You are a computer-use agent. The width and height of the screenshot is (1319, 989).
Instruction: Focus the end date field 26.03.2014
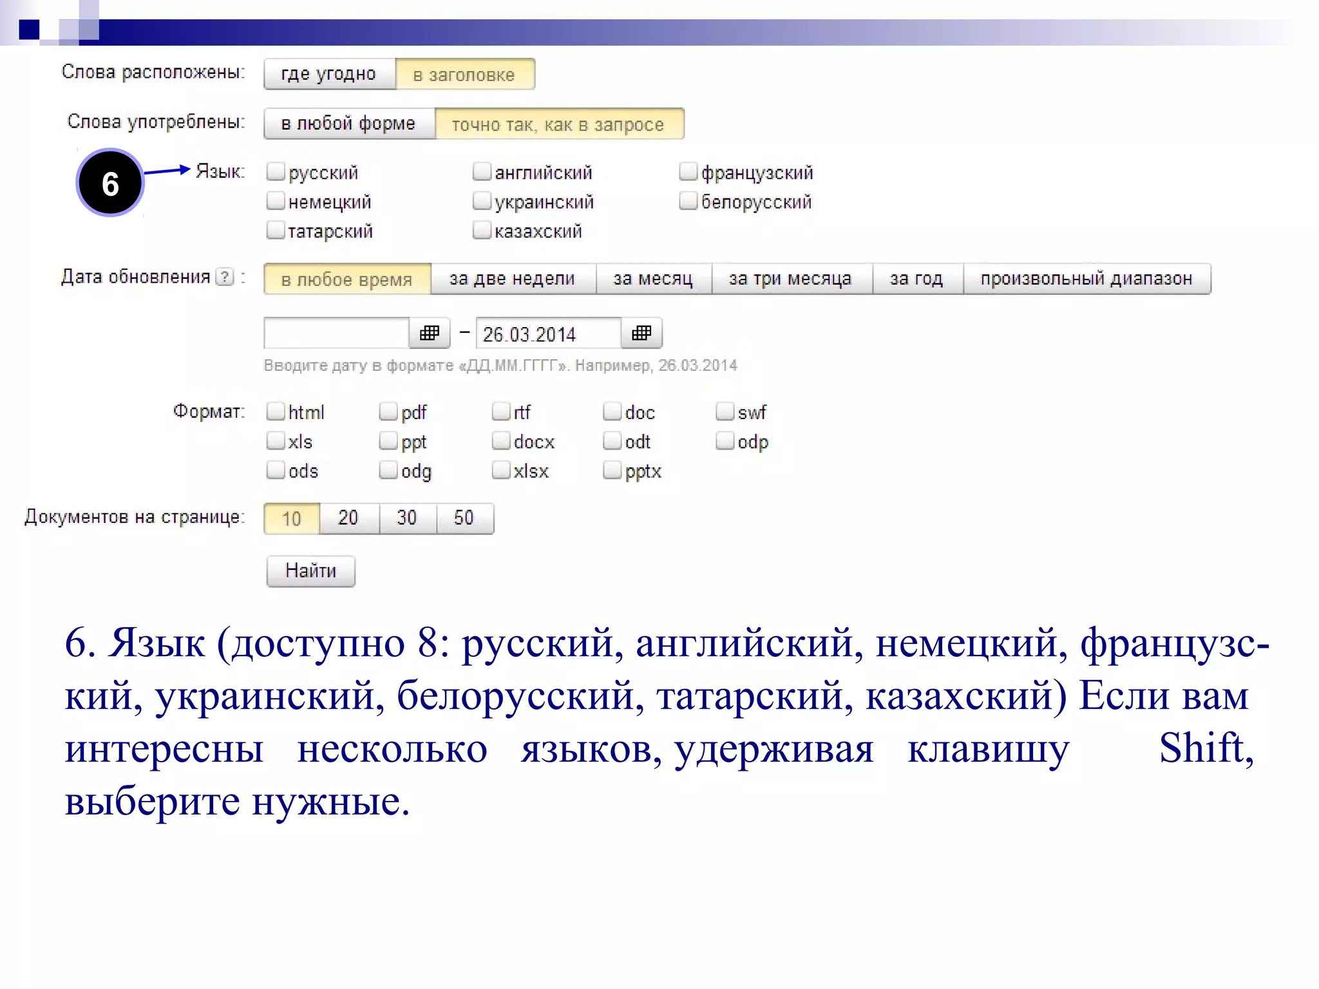pyautogui.click(x=549, y=333)
